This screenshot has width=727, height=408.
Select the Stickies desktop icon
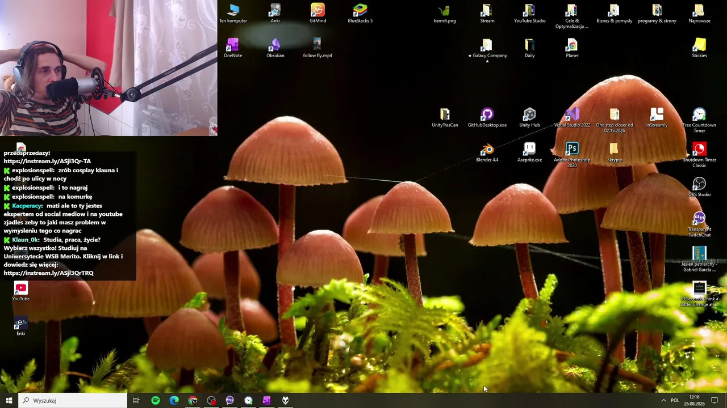click(699, 48)
